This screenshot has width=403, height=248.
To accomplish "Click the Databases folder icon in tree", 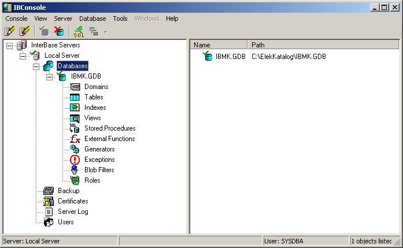I will [x=49, y=66].
